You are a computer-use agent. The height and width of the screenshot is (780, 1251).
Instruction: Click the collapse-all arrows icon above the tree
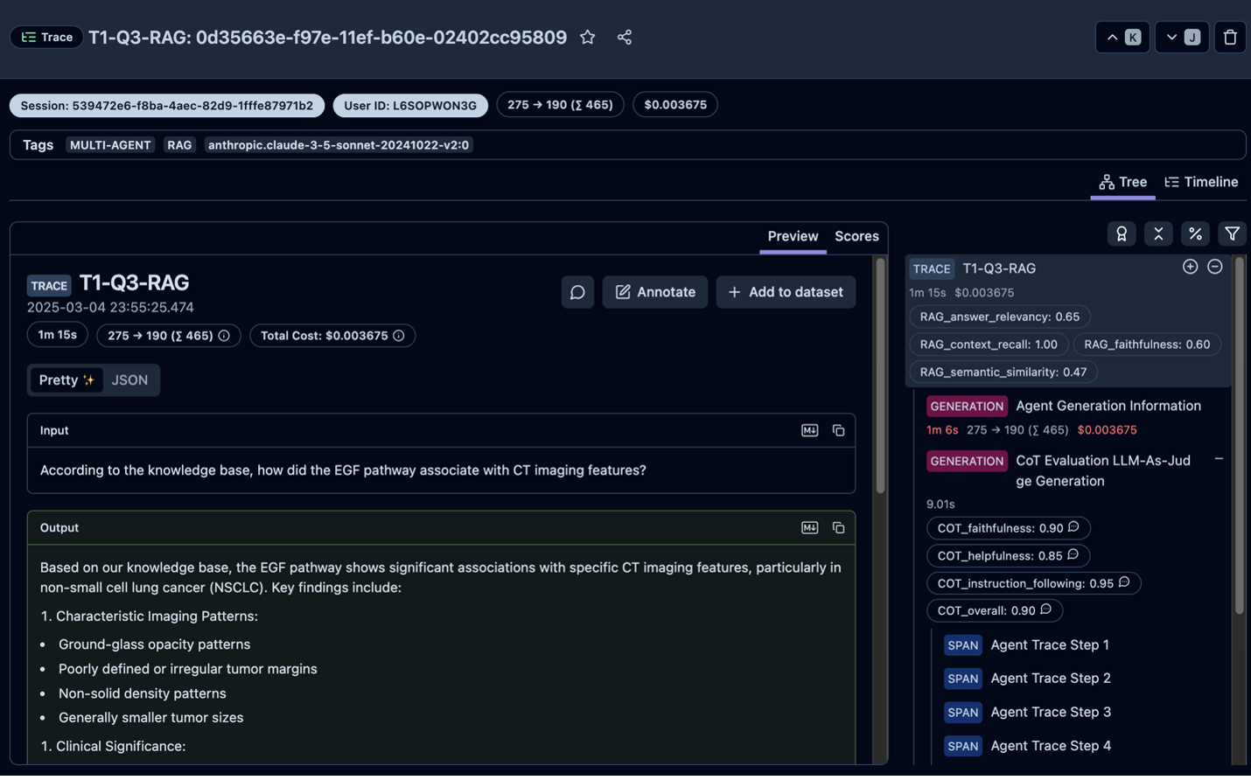pyautogui.click(x=1158, y=233)
